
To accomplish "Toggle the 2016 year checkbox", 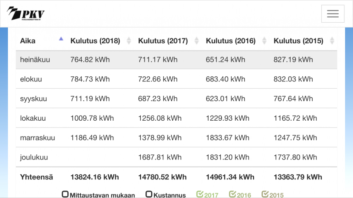I will click(x=233, y=195).
